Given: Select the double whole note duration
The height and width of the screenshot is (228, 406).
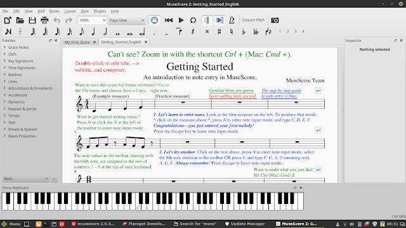Looking at the screenshot, I should tap(129, 34).
